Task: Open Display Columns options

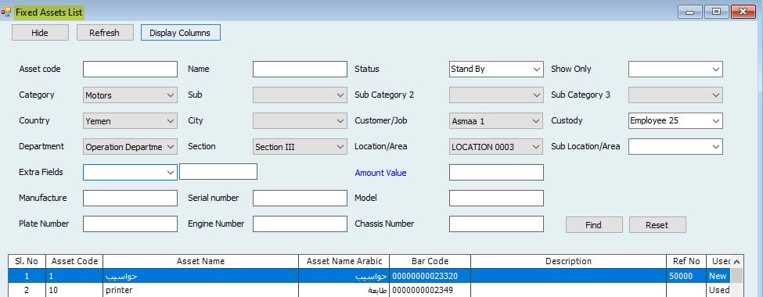Action: pos(181,33)
